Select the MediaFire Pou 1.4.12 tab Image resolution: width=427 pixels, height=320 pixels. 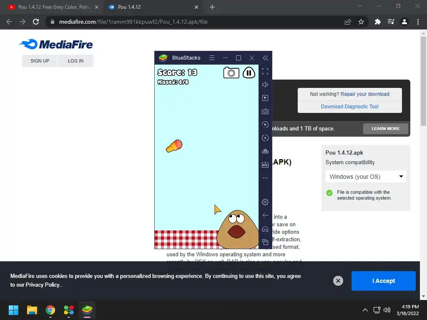(x=153, y=7)
